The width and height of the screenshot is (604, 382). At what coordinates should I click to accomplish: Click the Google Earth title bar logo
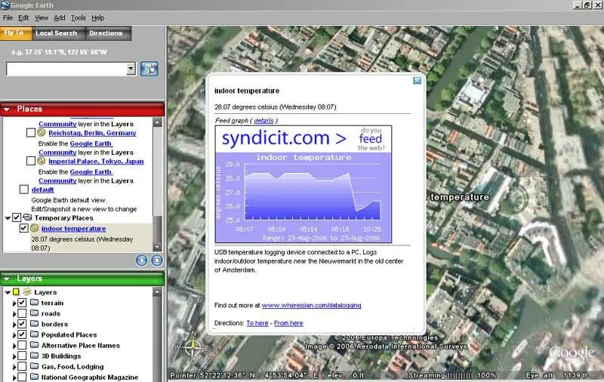point(5,5)
